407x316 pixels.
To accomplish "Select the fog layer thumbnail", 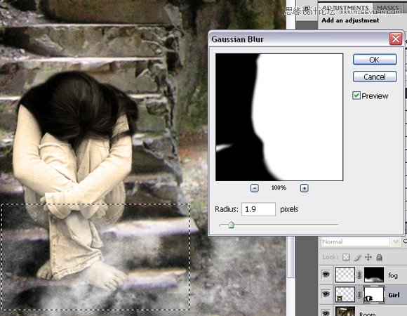I will click(345, 275).
